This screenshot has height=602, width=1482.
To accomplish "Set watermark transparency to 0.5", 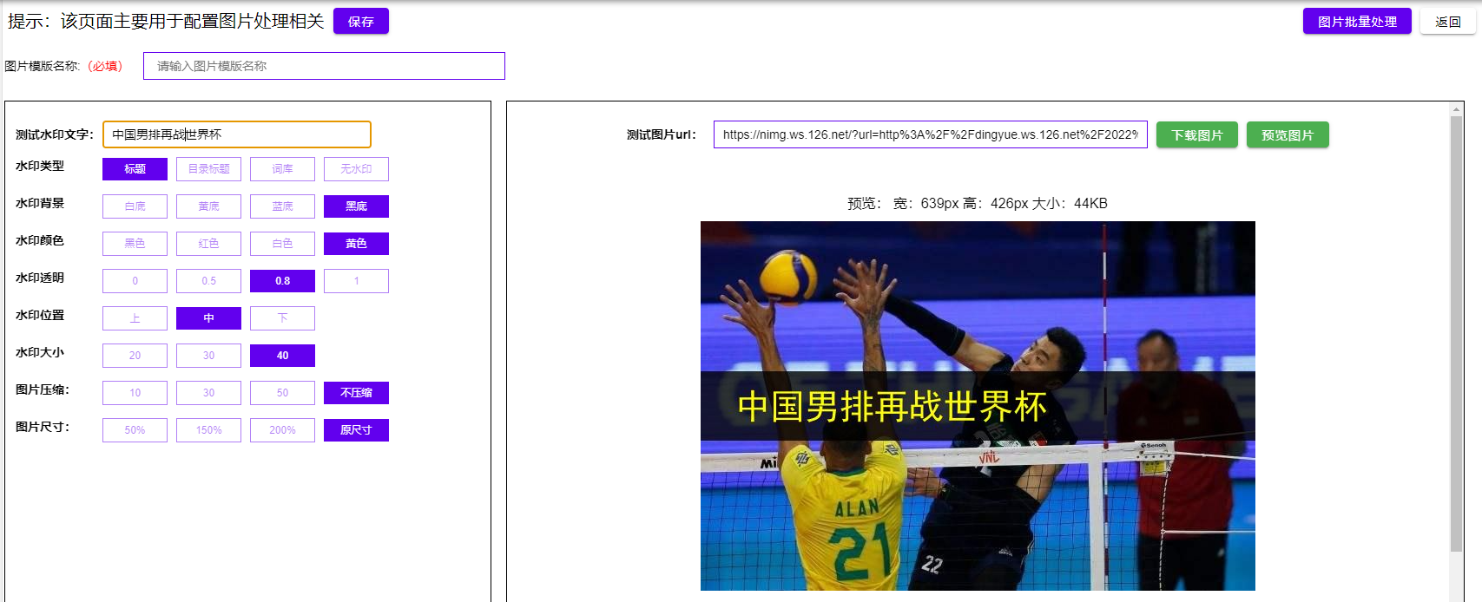I will (x=208, y=280).
